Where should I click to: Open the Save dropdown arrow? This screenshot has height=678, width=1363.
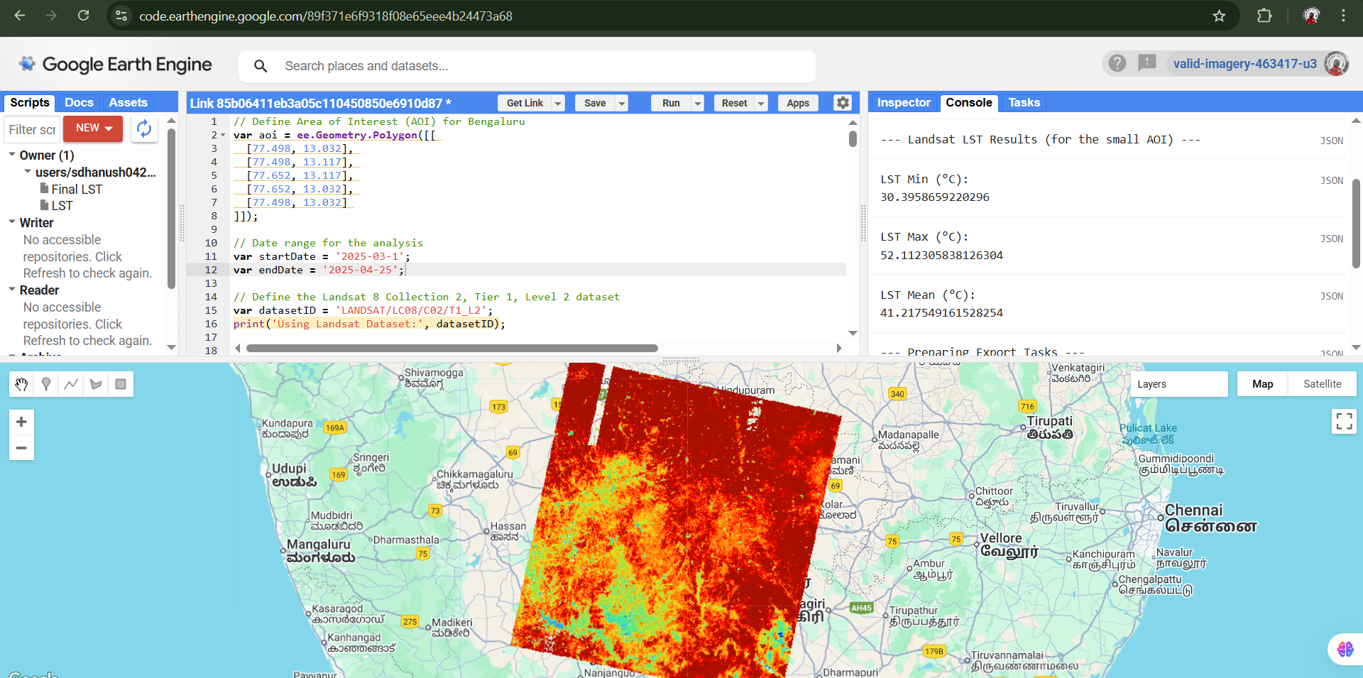[x=620, y=102]
